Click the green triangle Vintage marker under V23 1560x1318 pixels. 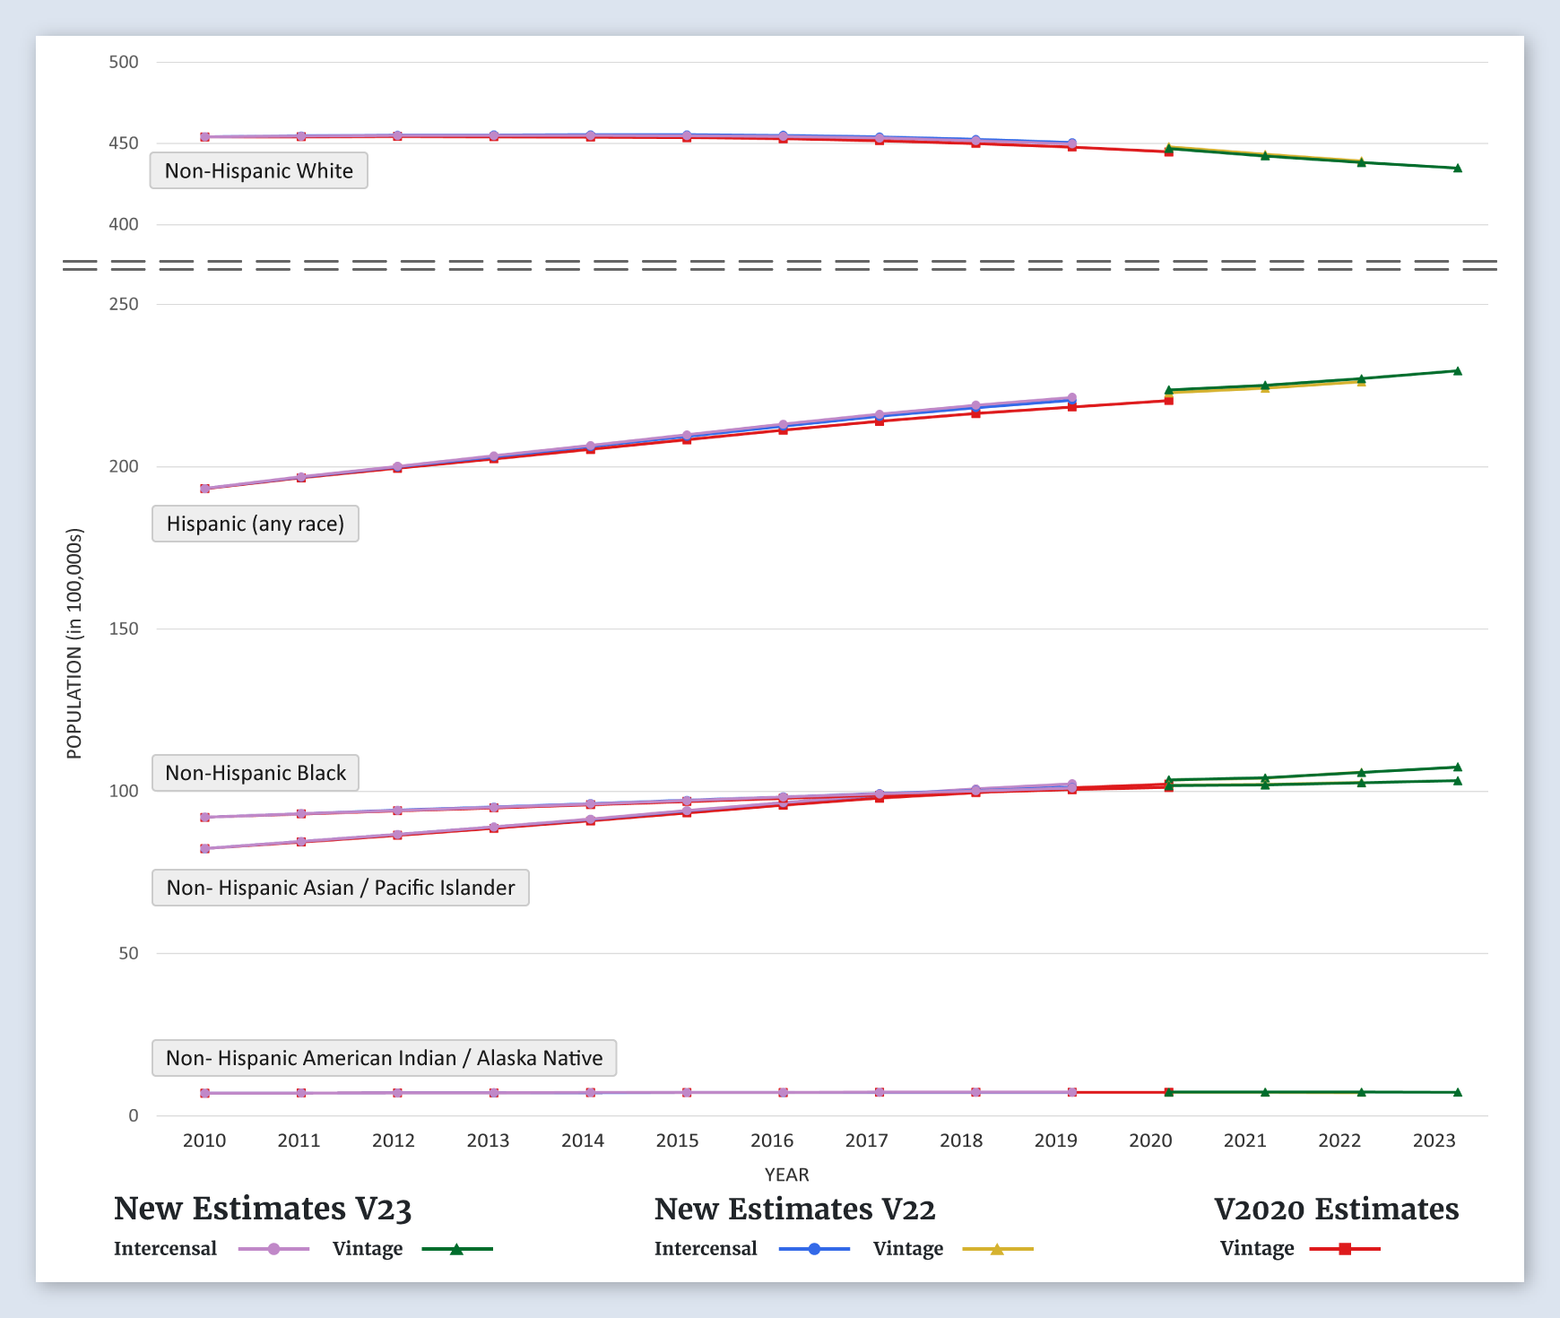pyautogui.click(x=456, y=1249)
